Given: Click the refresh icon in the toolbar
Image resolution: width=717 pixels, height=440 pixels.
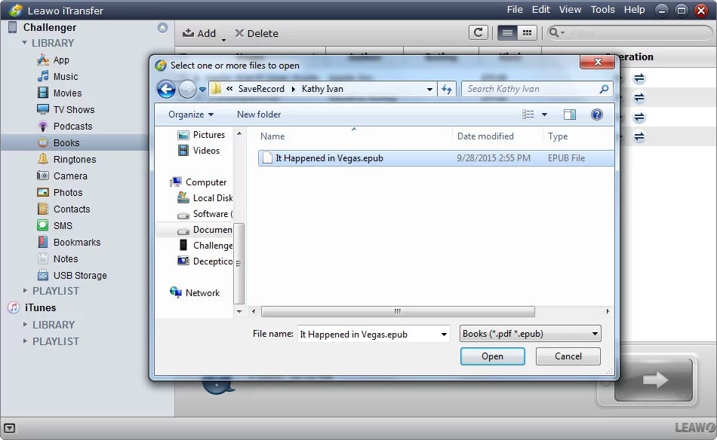Looking at the screenshot, I should (479, 33).
